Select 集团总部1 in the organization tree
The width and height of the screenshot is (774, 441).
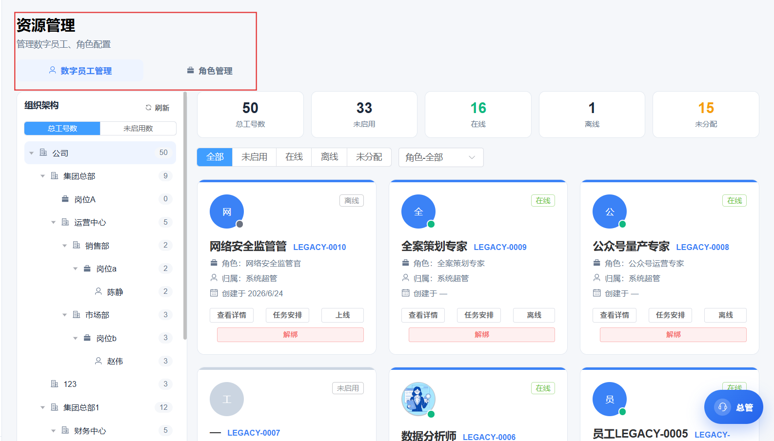coord(100,407)
